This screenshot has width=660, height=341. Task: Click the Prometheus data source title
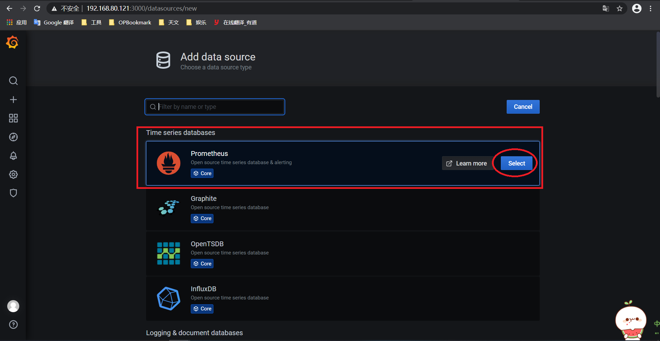click(x=209, y=154)
